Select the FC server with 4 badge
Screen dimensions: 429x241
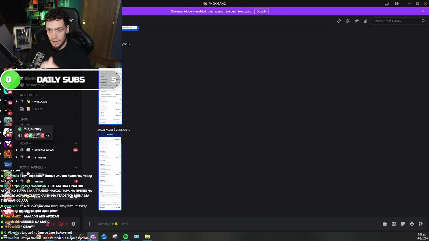8,143
